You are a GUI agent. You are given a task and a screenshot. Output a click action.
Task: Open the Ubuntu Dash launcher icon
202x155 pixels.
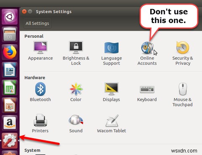tap(10, 17)
